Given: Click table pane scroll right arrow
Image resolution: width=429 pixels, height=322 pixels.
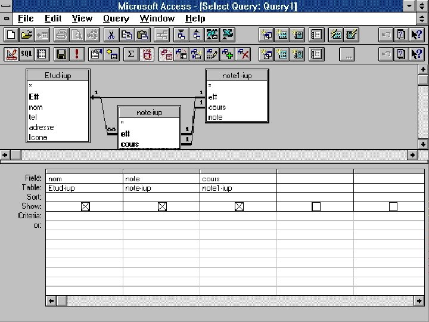Looking at the screenshot, I should (x=412, y=155).
